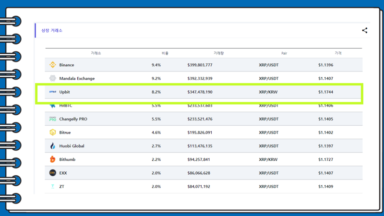
Task: Click Bithumb share value 2.2%
Action: tap(156, 159)
